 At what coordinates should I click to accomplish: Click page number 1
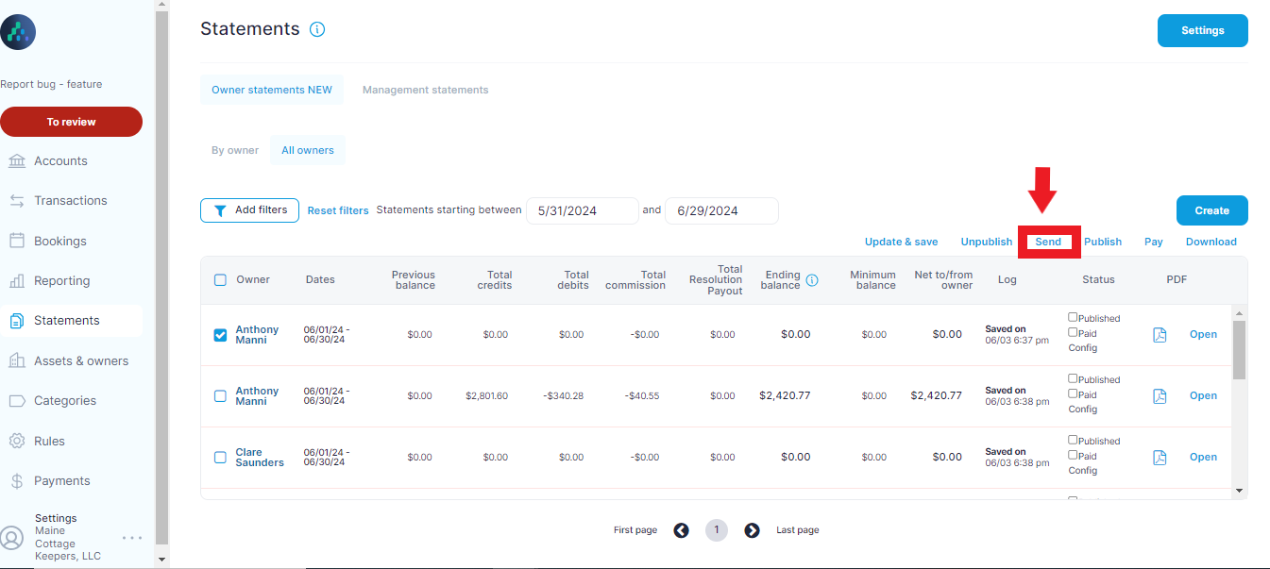pyautogui.click(x=717, y=530)
